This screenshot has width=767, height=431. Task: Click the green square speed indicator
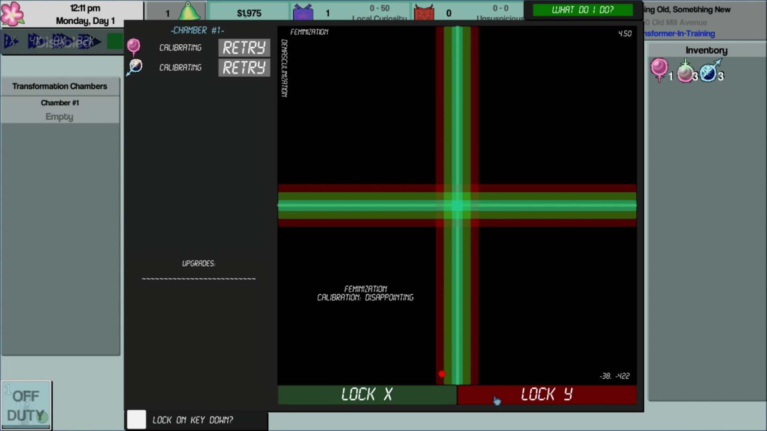(115, 41)
